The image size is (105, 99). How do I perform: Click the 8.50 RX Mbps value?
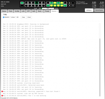pyautogui.click(x=102, y=2)
